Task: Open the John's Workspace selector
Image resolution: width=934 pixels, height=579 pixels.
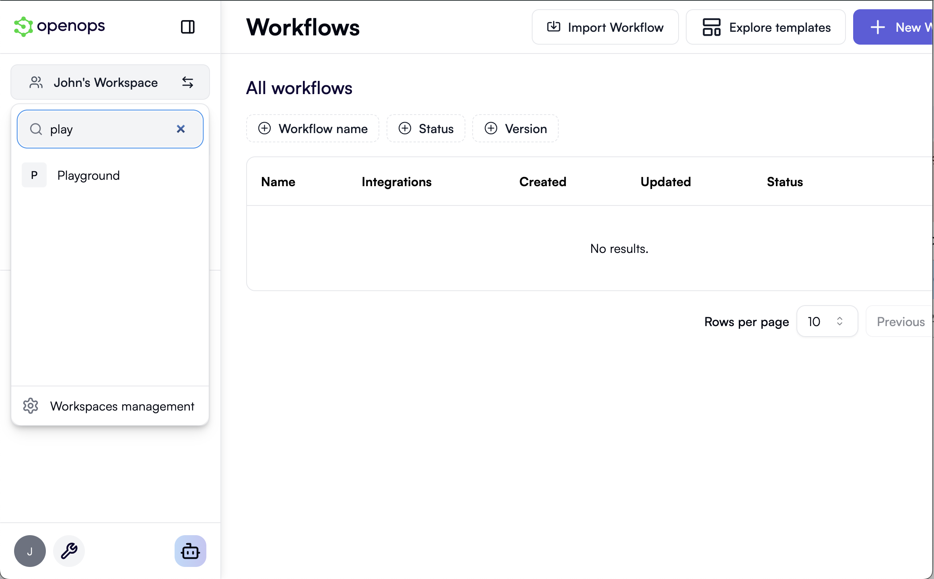Action: tap(106, 82)
